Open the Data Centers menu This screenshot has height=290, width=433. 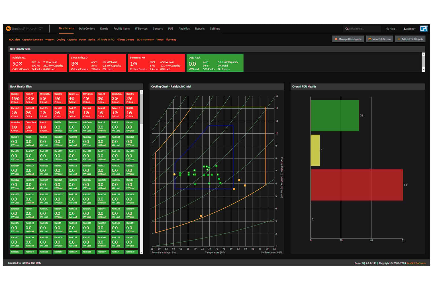(x=87, y=29)
